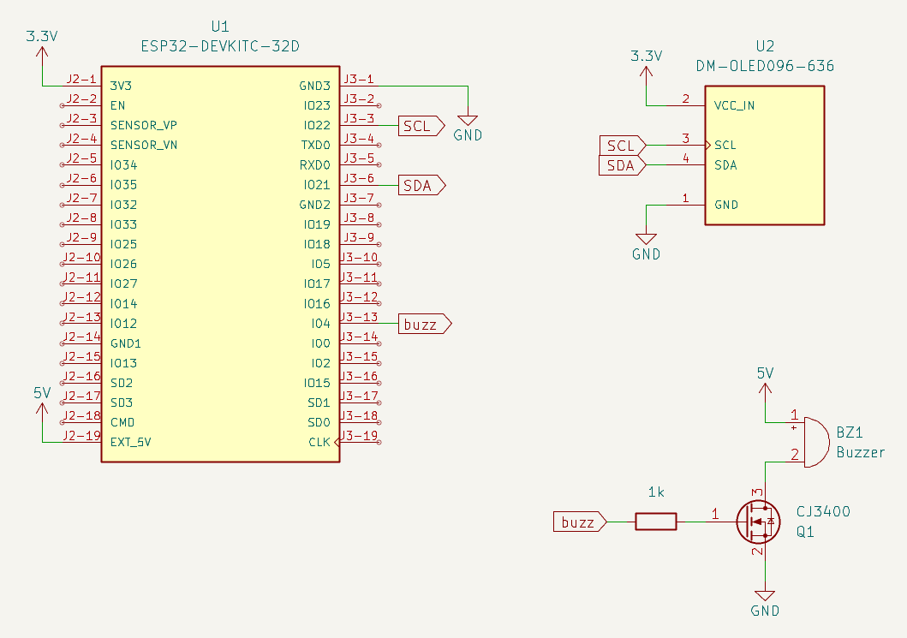This screenshot has height=638, width=907.
Task: Click the U2 reference designator
Action: [x=765, y=46]
